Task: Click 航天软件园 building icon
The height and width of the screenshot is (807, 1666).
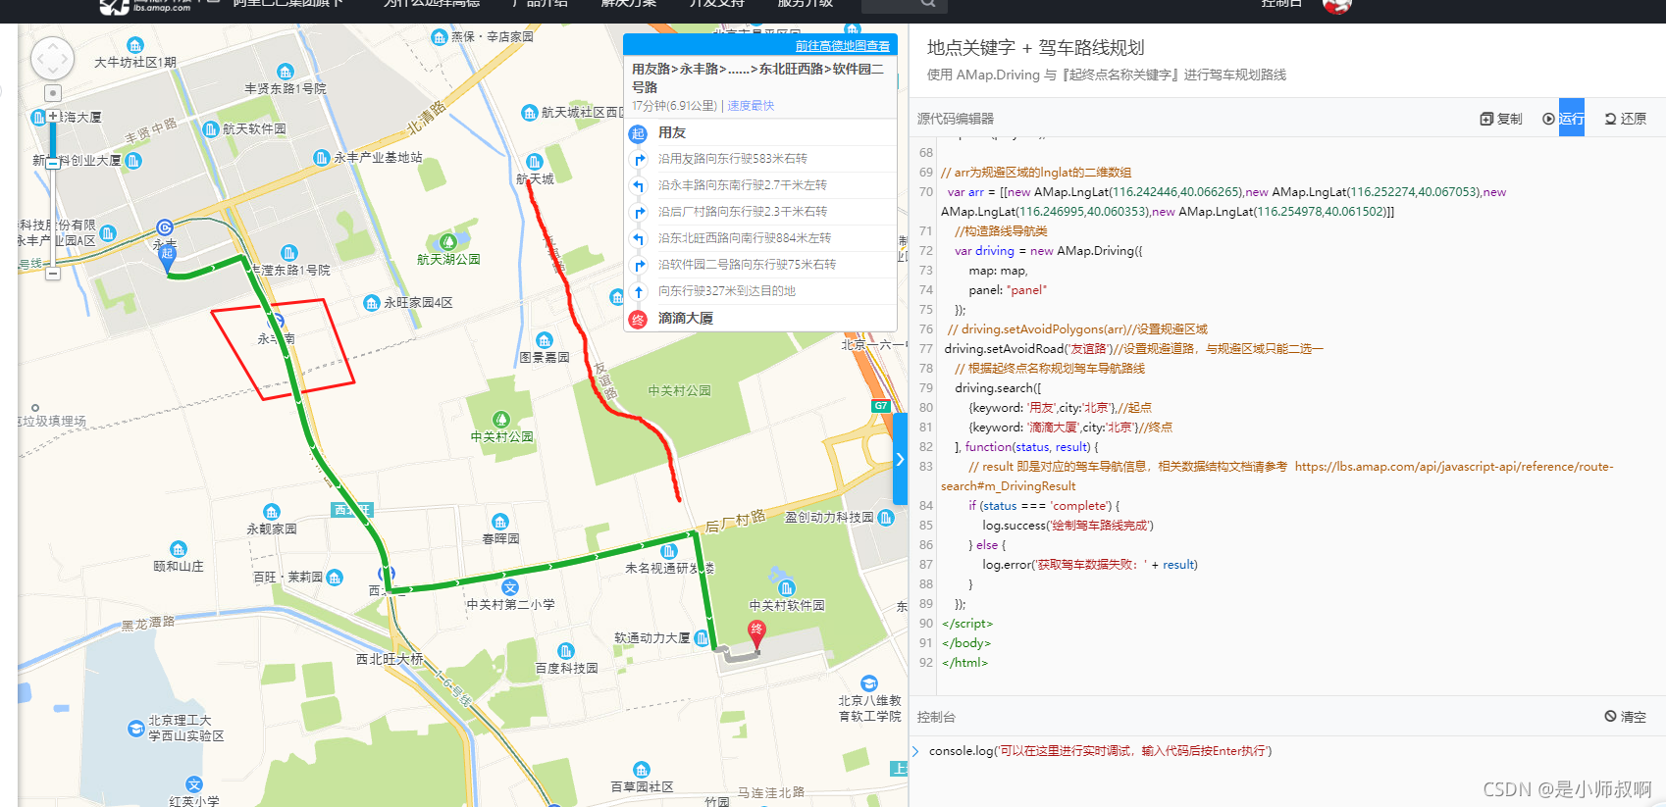Action: pos(210,129)
